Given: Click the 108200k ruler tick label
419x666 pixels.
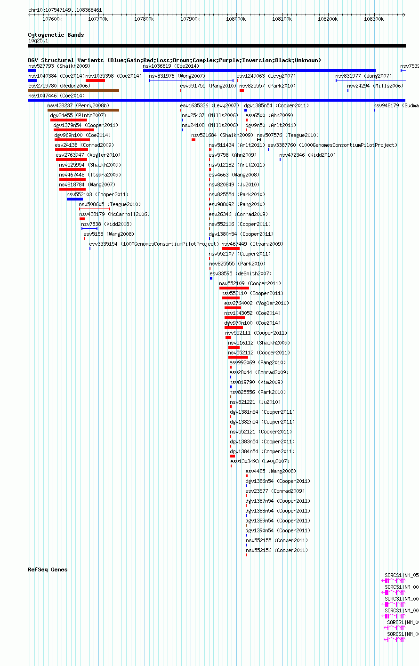Looking at the screenshot, I should tap(328, 19).
